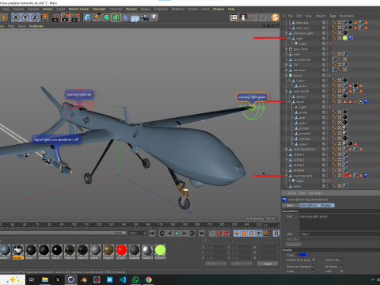Click the downward arrow download icon
380x285 pixels.
[243, 17]
